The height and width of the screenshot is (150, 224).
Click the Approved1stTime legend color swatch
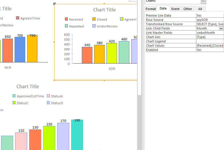click(14, 96)
